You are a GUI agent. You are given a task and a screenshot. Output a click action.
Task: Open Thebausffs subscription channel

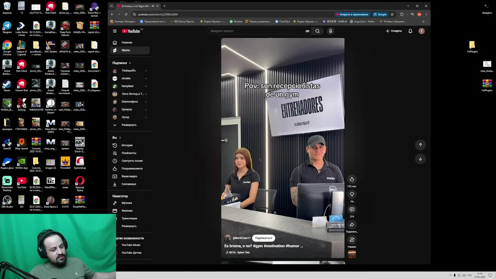coord(130,71)
